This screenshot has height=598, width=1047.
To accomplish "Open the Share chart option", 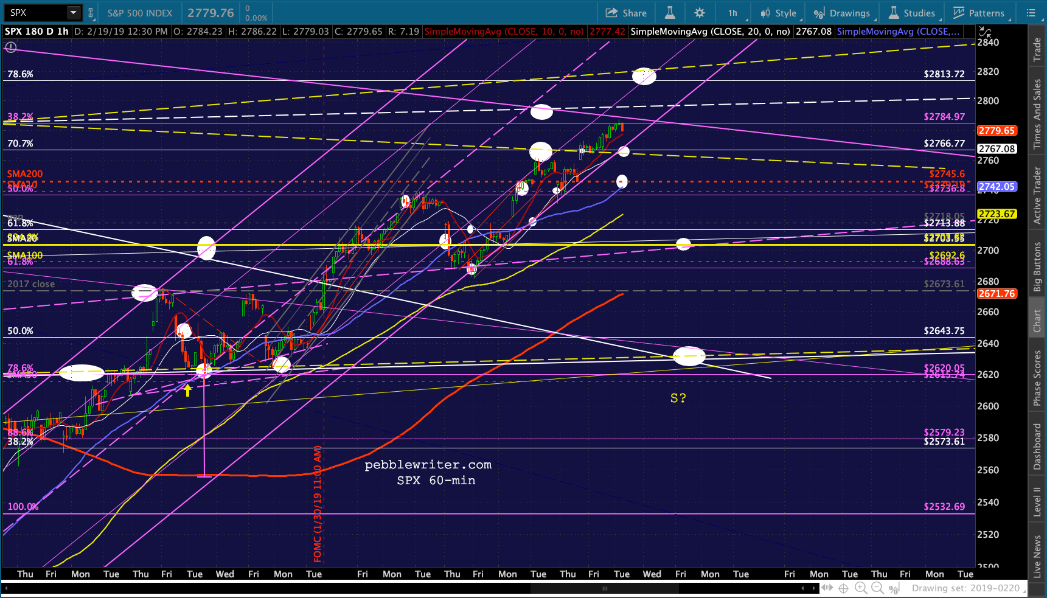I will click(x=626, y=13).
